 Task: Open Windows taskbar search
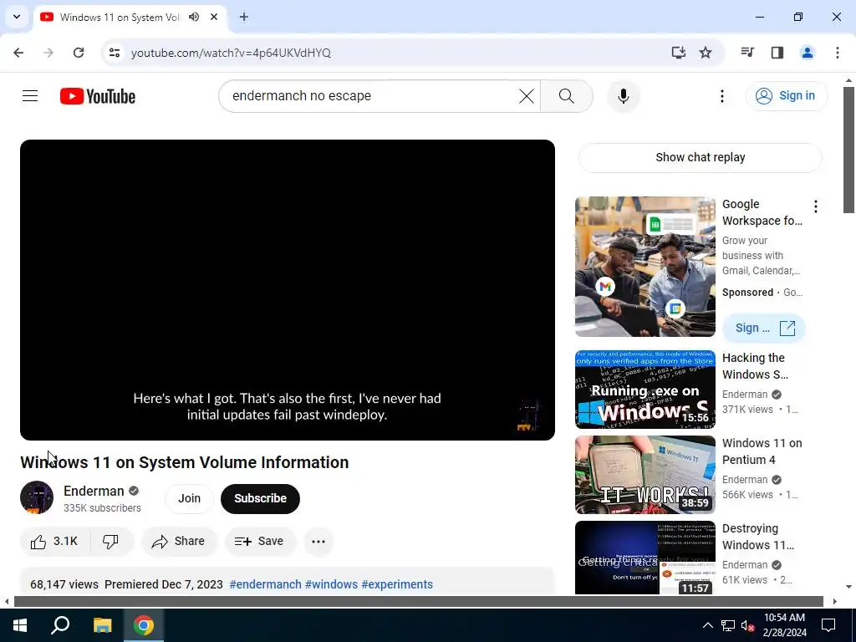pyautogui.click(x=60, y=625)
